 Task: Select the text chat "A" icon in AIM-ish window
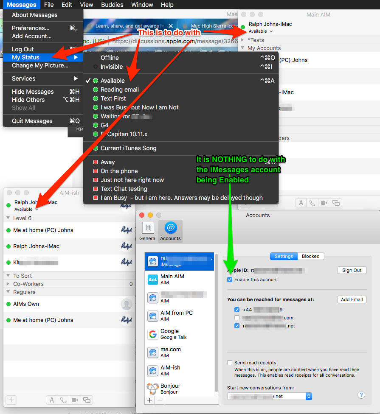point(51,400)
